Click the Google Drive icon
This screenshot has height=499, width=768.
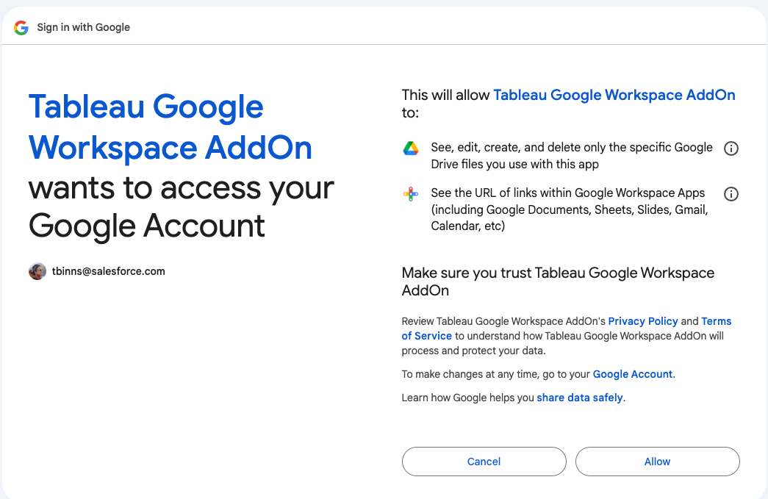pos(410,148)
